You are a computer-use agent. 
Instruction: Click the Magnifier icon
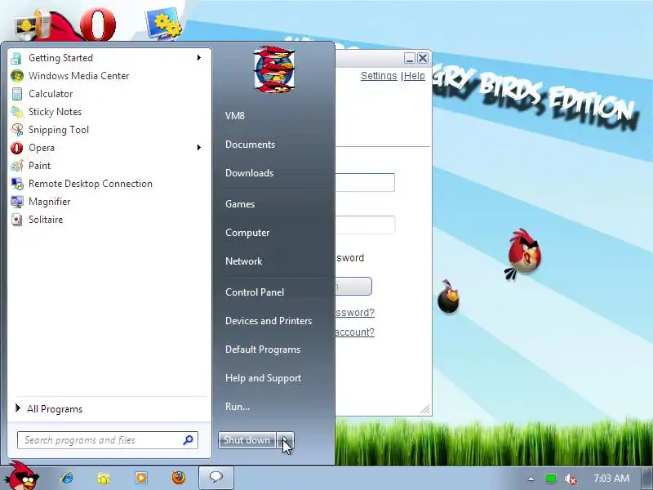[16, 202]
